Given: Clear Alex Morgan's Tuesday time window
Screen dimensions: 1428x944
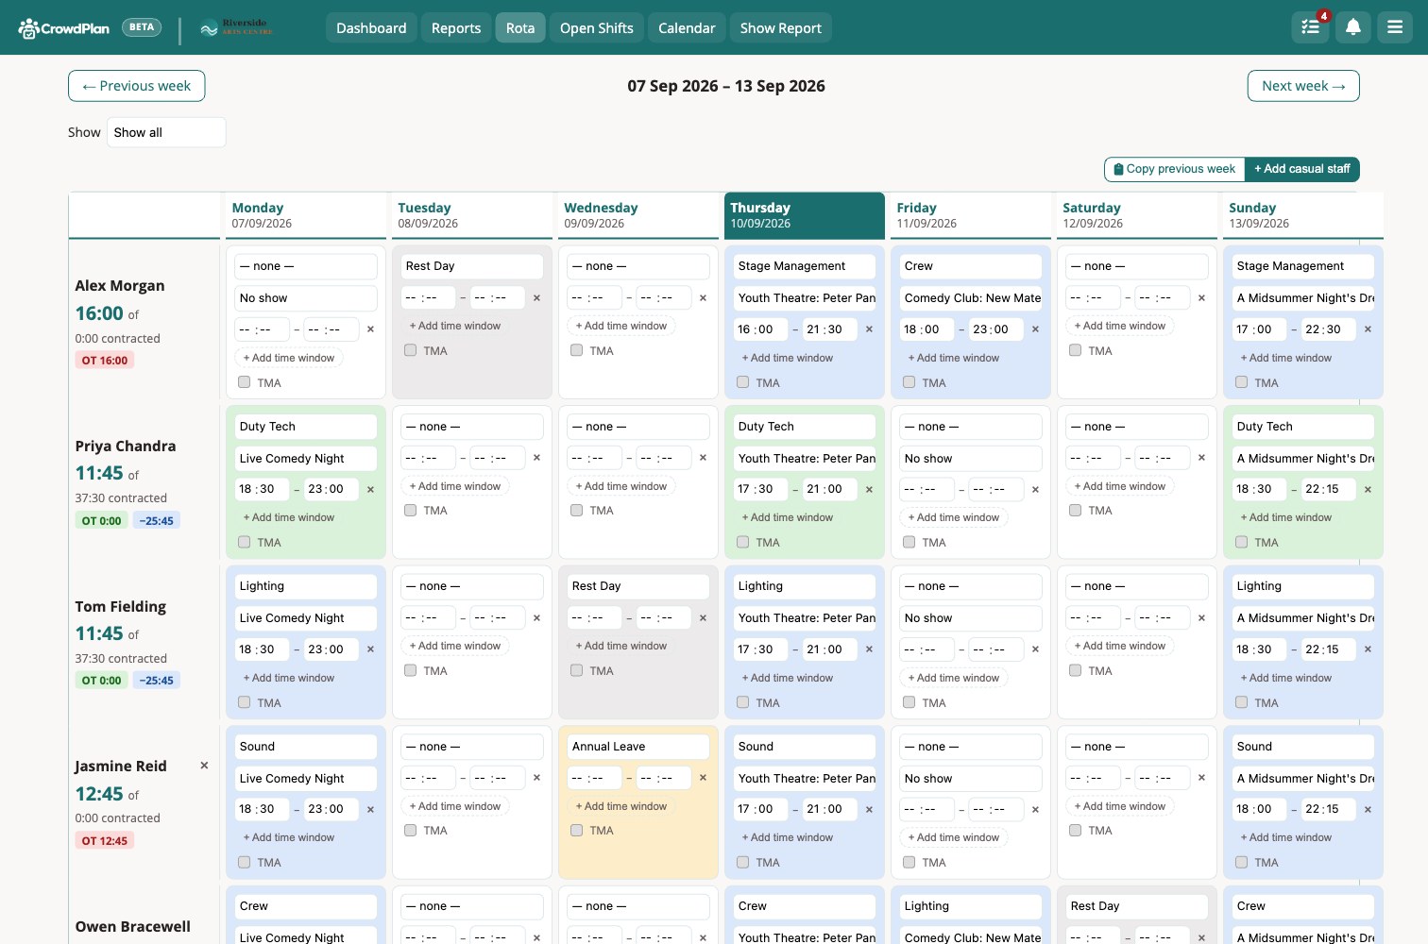Looking at the screenshot, I should click(536, 297).
